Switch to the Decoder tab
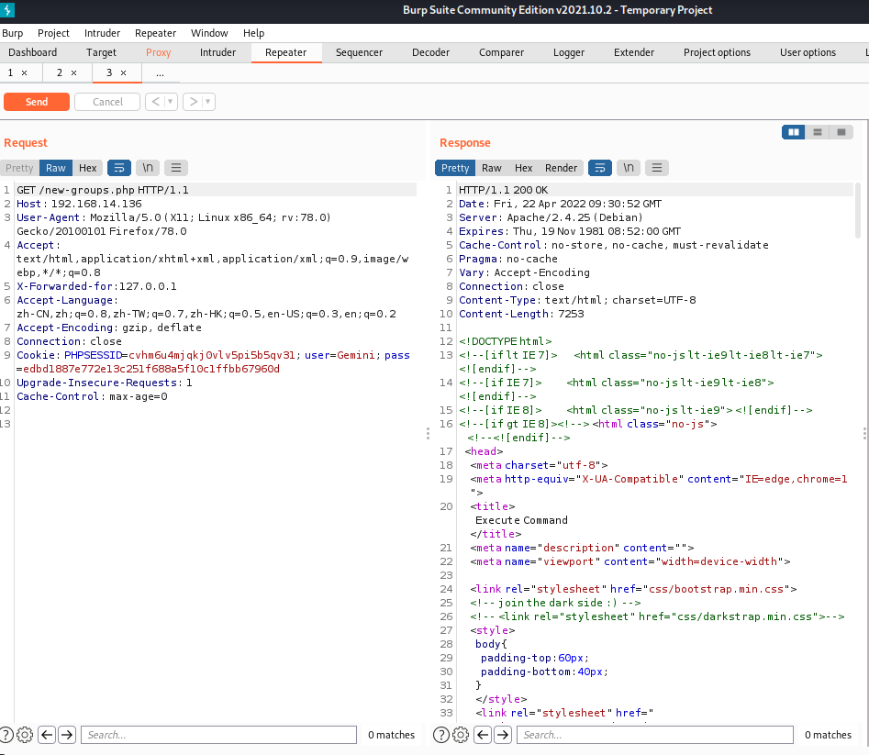This screenshot has height=755, width=869. tap(430, 52)
